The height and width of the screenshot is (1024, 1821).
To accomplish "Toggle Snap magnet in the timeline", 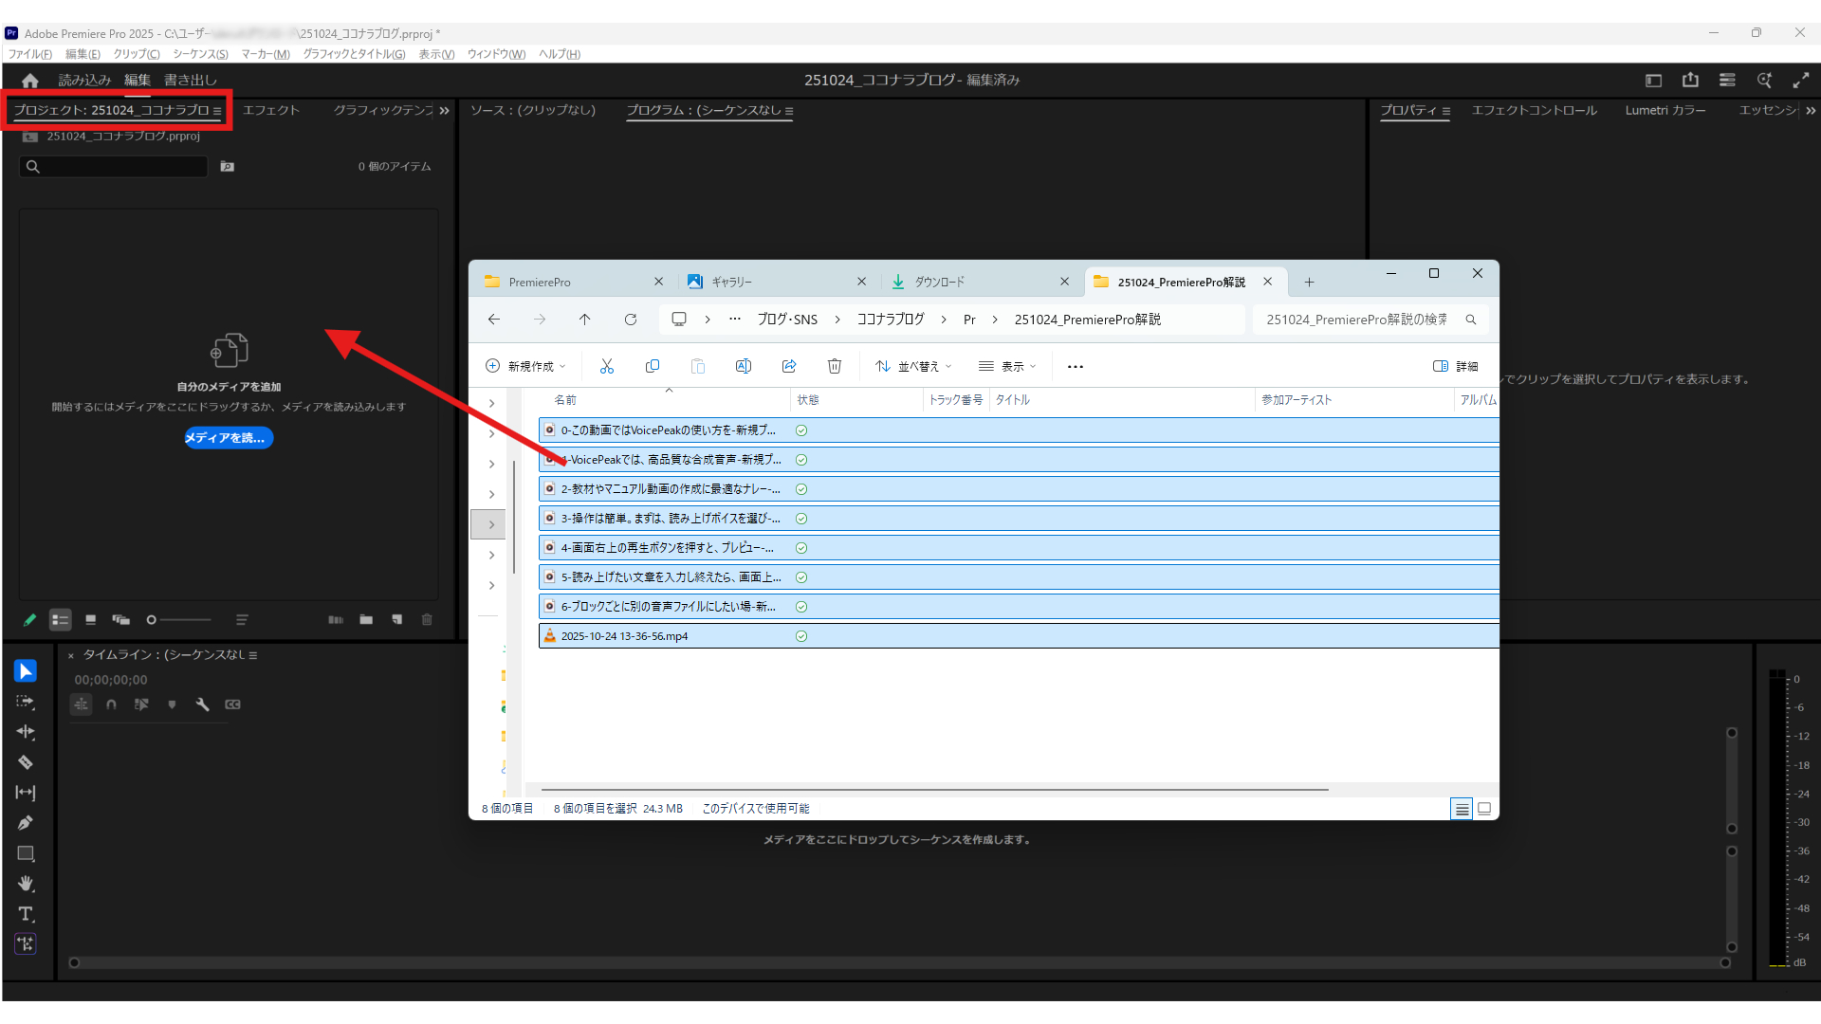I will pos(112,704).
